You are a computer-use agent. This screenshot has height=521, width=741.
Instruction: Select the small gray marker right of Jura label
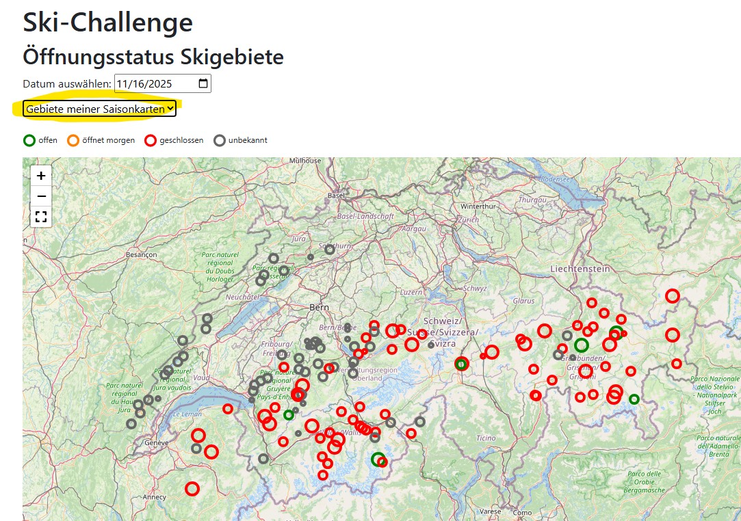(310, 257)
